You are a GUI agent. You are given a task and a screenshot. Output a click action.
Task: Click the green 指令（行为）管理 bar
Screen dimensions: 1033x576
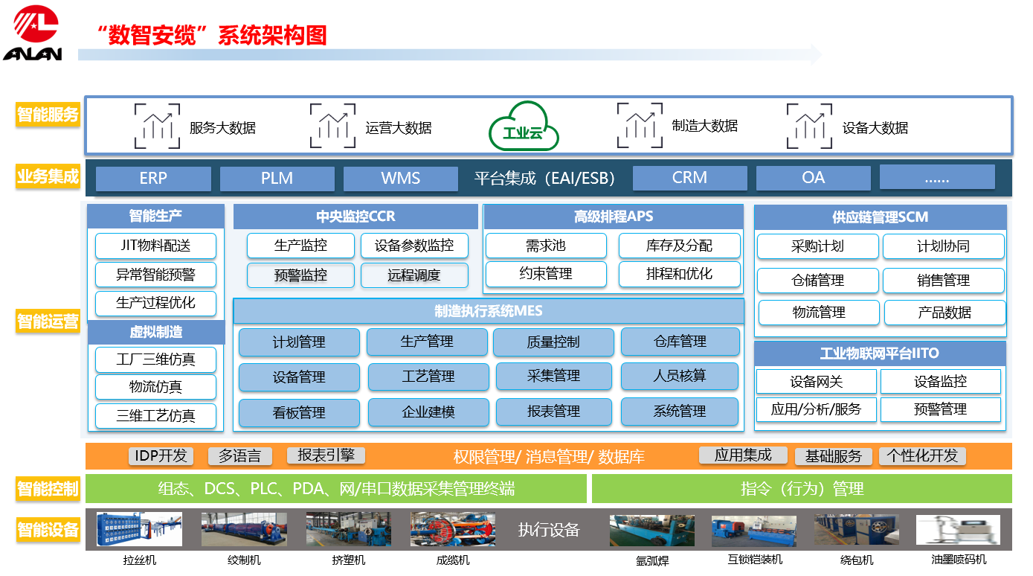coord(802,489)
